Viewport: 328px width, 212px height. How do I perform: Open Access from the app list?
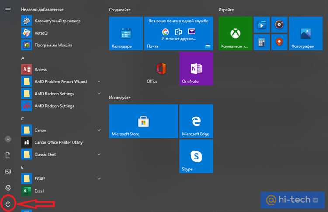coord(34,69)
